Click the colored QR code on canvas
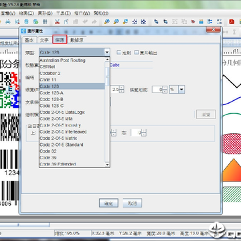The height and width of the screenshot is (241, 241). [9, 90]
